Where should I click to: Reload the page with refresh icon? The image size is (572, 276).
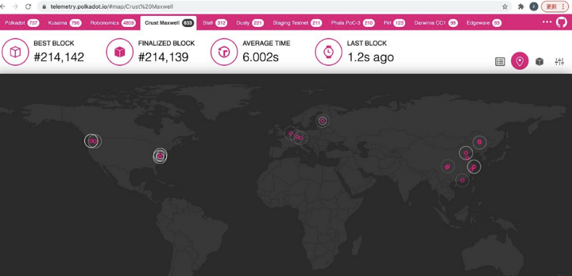(28, 7)
